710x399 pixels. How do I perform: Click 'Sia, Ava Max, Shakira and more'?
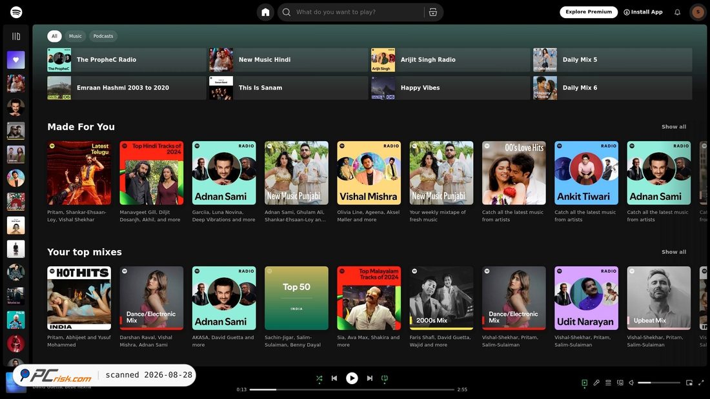tap(369, 341)
